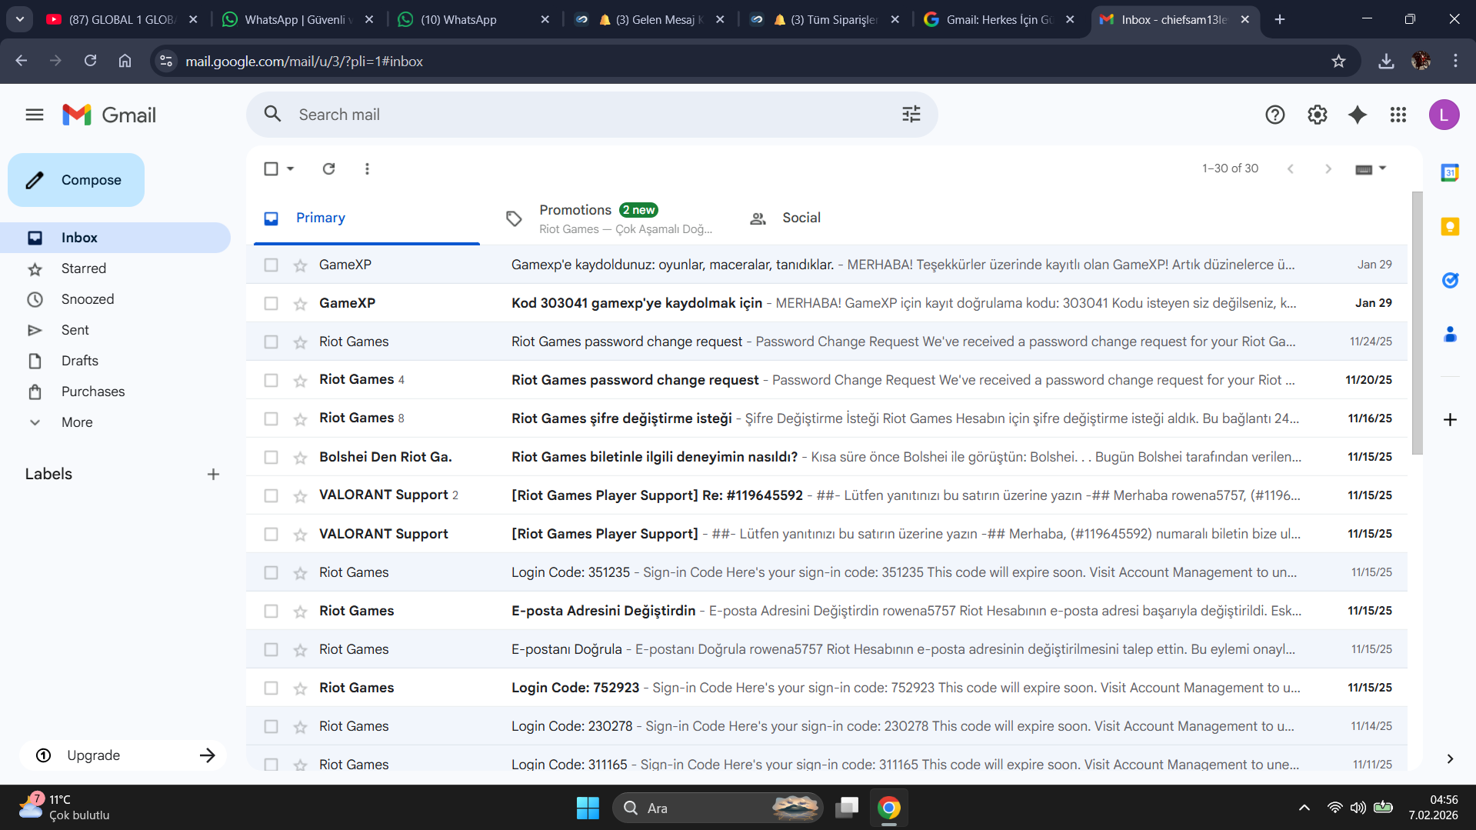Image resolution: width=1476 pixels, height=830 pixels.
Task: Get add-ons with the plus icon
Action: 1450,419
